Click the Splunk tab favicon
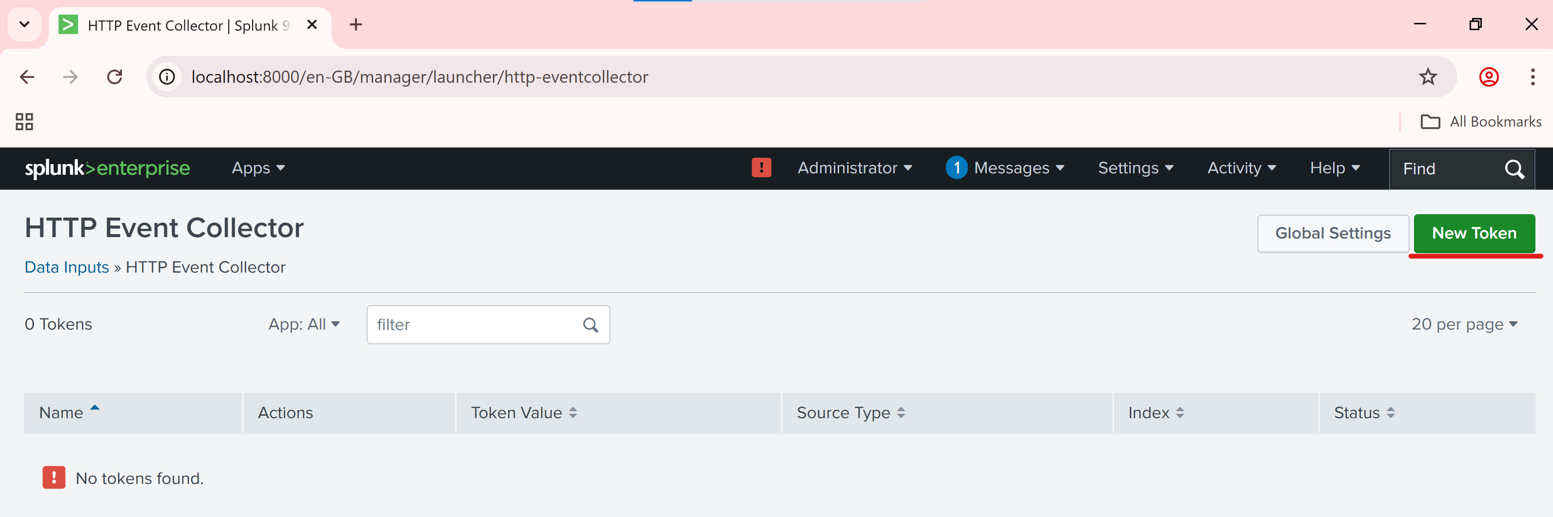The image size is (1553, 517). [x=68, y=25]
